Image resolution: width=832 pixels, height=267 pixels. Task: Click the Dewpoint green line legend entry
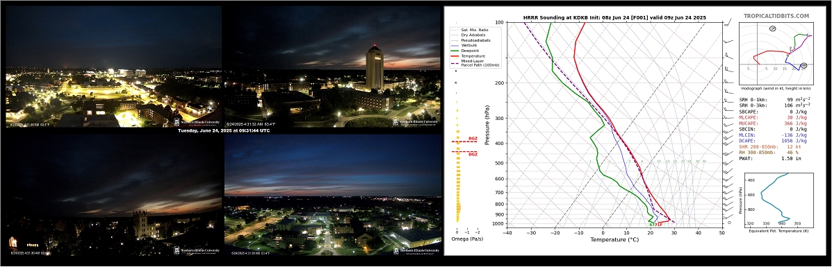(467, 51)
